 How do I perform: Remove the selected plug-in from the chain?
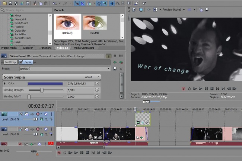coord(121,62)
